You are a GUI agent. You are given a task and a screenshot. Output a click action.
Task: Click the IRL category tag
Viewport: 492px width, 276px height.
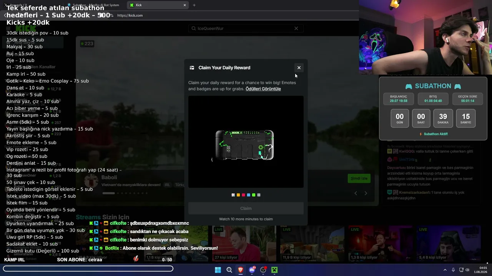click(x=167, y=185)
